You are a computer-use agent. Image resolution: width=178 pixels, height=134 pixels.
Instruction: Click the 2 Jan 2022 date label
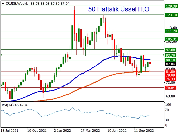[62, 130]
